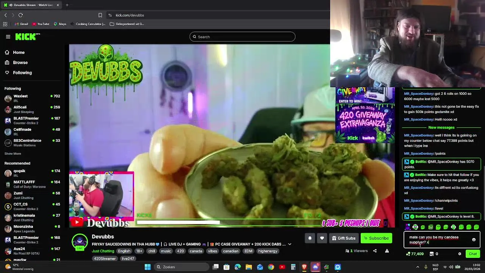Toggle stream notification bell

(310, 238)
